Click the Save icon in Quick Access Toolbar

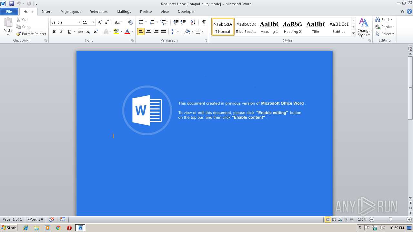tap(12, 4)
